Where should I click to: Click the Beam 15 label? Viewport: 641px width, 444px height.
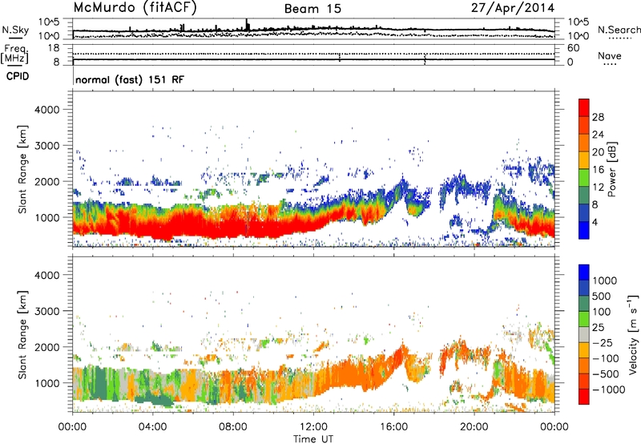point(312,9)
